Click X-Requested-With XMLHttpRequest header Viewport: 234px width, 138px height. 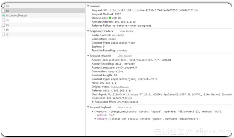click(115, 102)
